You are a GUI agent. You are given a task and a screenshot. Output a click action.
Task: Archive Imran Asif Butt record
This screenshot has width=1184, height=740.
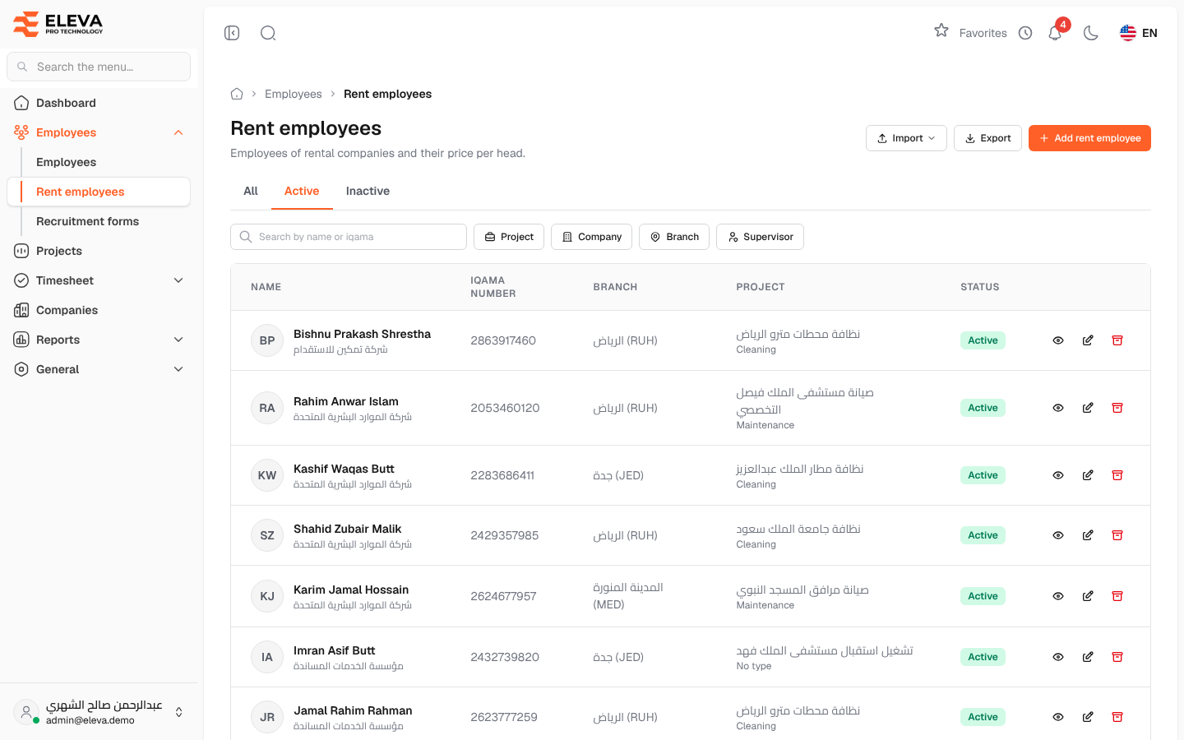[1117, 657]
